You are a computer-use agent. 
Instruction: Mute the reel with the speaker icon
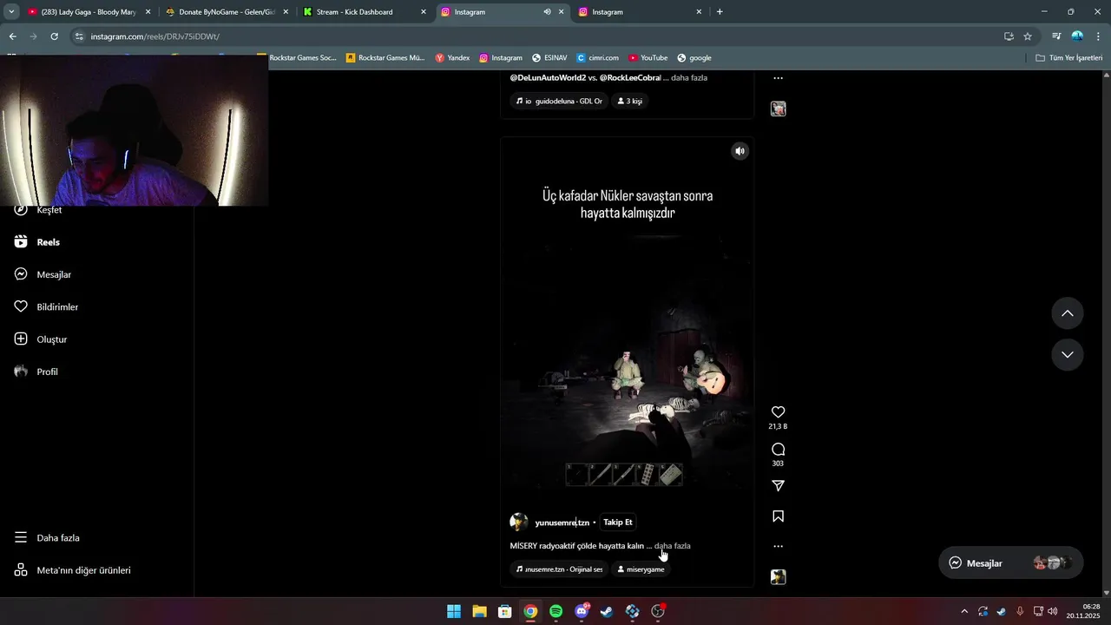coord(740,151)
